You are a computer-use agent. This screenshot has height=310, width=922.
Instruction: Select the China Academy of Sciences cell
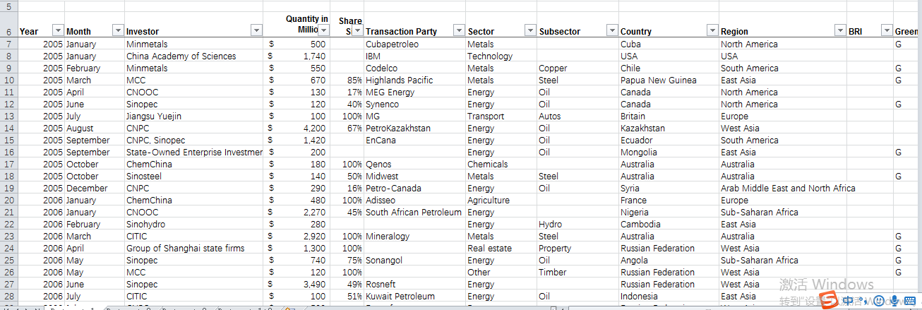[181, 56]
